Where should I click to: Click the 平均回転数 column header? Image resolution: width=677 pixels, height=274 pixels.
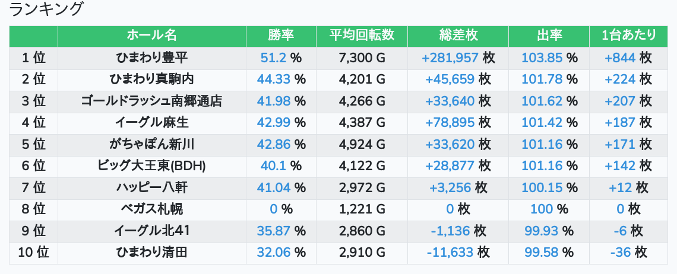pyautogui.click(x=362, y=36)
